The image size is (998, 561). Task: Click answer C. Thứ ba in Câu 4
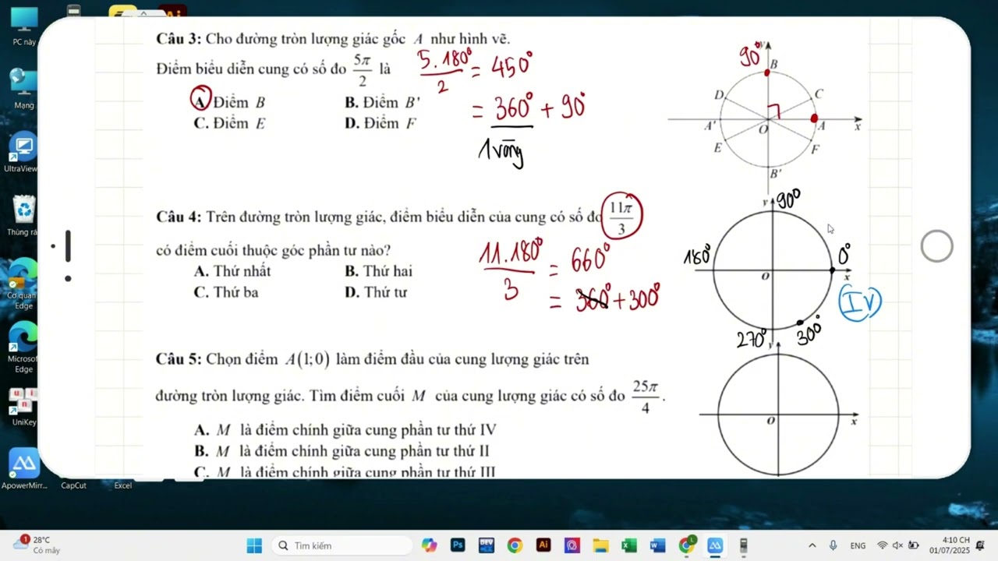[226, 292]
